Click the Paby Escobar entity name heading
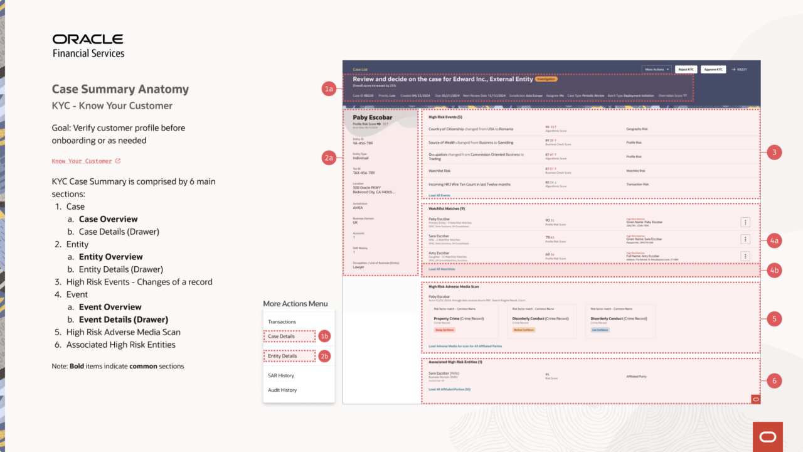803x452 pixels. pos(372,117)
